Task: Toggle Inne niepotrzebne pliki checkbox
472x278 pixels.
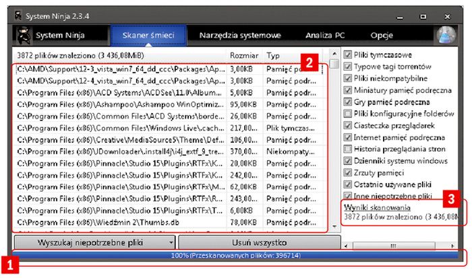Action: (x=348, y=196)
